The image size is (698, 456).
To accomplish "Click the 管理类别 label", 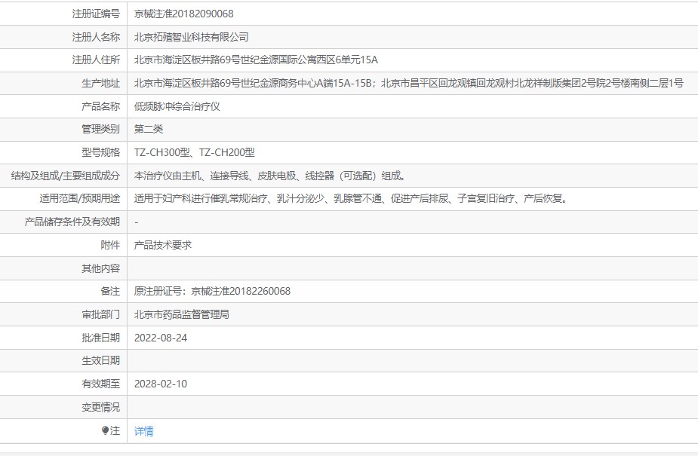I will 101,130.
